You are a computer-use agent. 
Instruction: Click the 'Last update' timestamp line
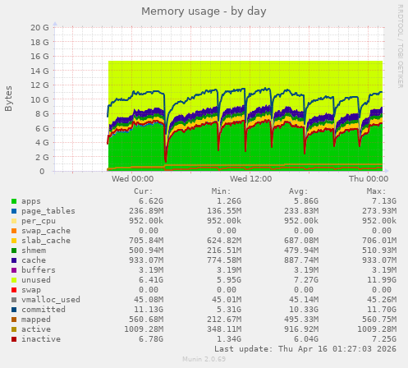coord(305,349)
